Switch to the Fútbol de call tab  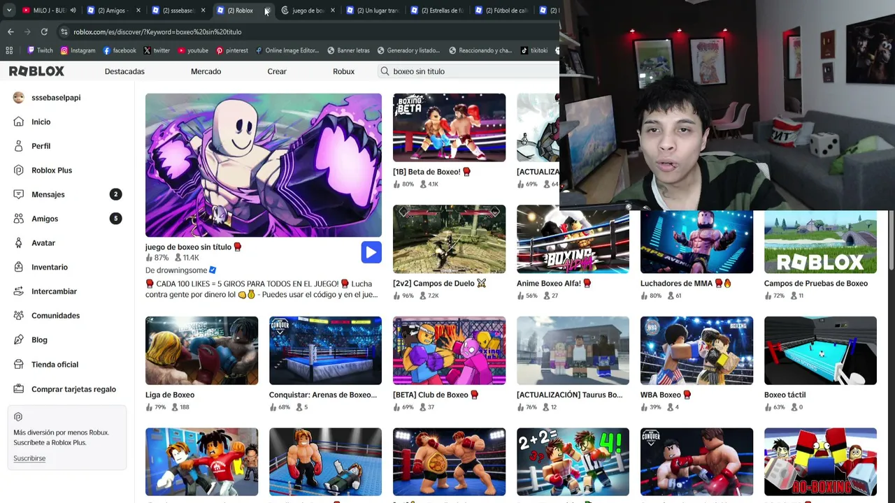501,10
